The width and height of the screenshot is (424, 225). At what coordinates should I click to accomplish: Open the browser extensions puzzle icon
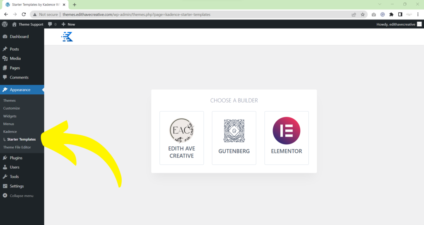391,14
